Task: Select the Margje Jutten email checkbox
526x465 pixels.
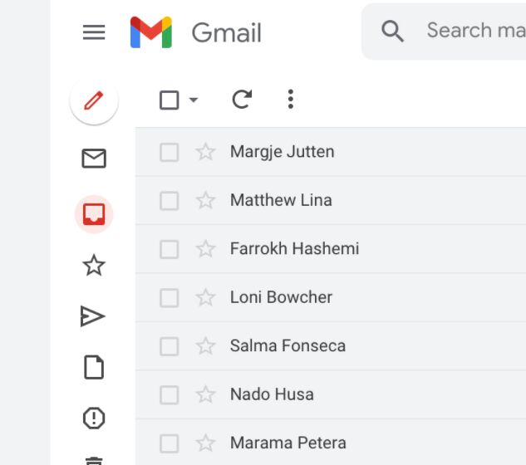Action: 169,152
